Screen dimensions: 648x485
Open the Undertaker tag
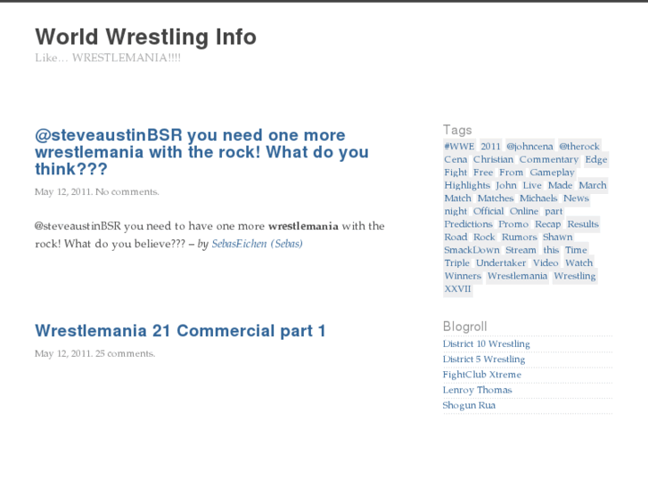[x=501, y=263]
